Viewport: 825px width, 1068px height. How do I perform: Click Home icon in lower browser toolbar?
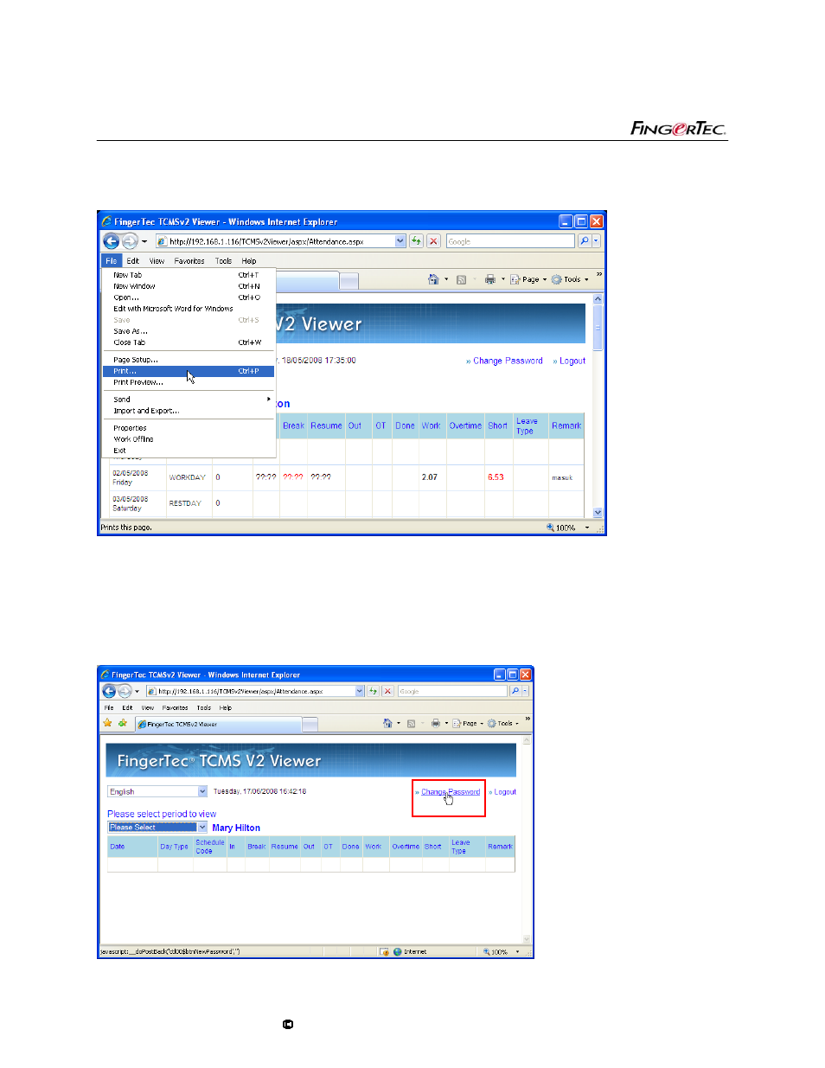pos(387,723)
